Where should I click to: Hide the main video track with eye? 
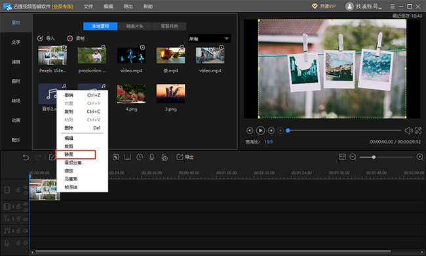point(26,187)
